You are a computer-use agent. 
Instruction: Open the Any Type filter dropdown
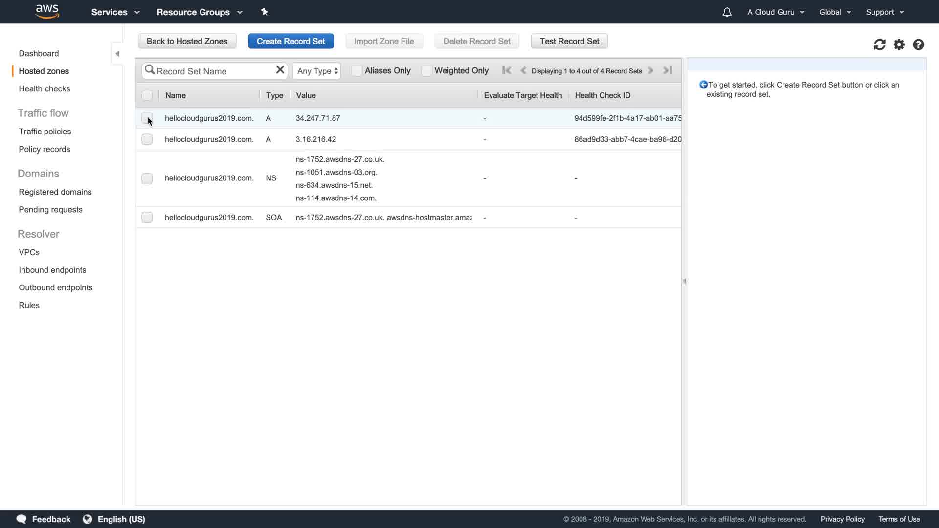(x=317, y=71)
